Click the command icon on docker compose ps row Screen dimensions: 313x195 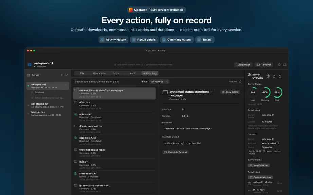pos(76,126)
